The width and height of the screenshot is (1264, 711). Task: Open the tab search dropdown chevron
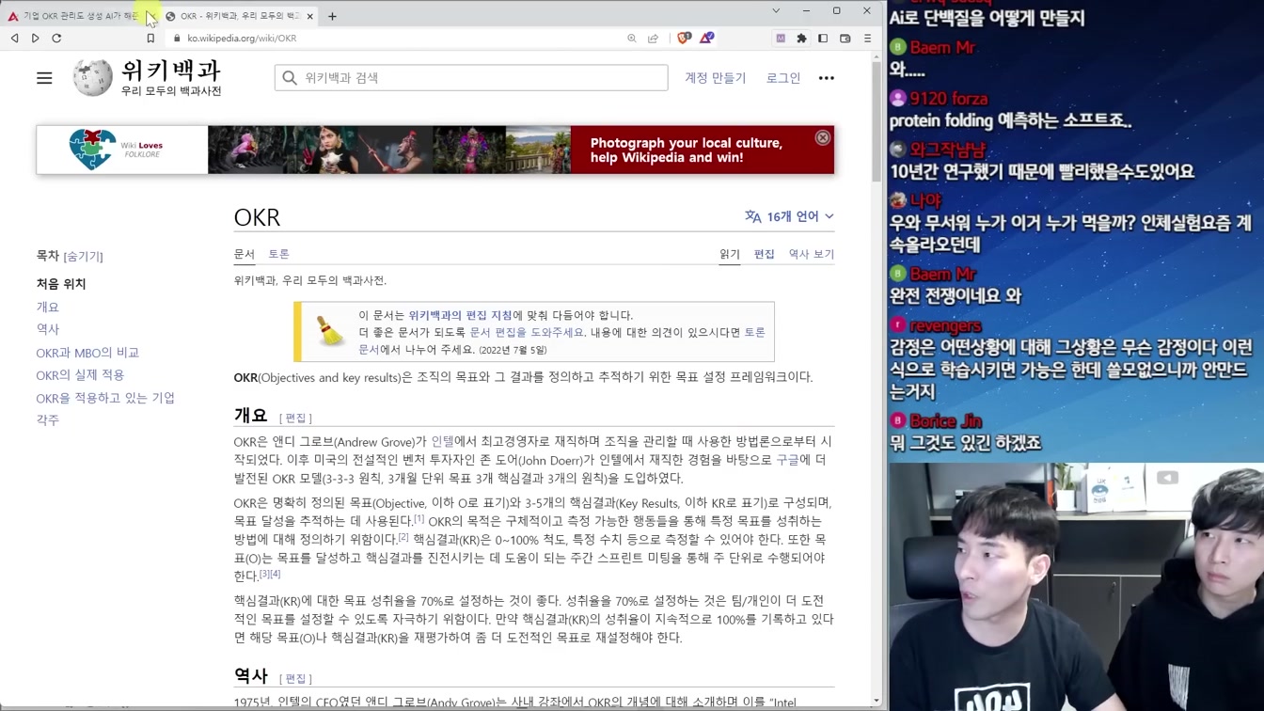click(x=775, y=11)
